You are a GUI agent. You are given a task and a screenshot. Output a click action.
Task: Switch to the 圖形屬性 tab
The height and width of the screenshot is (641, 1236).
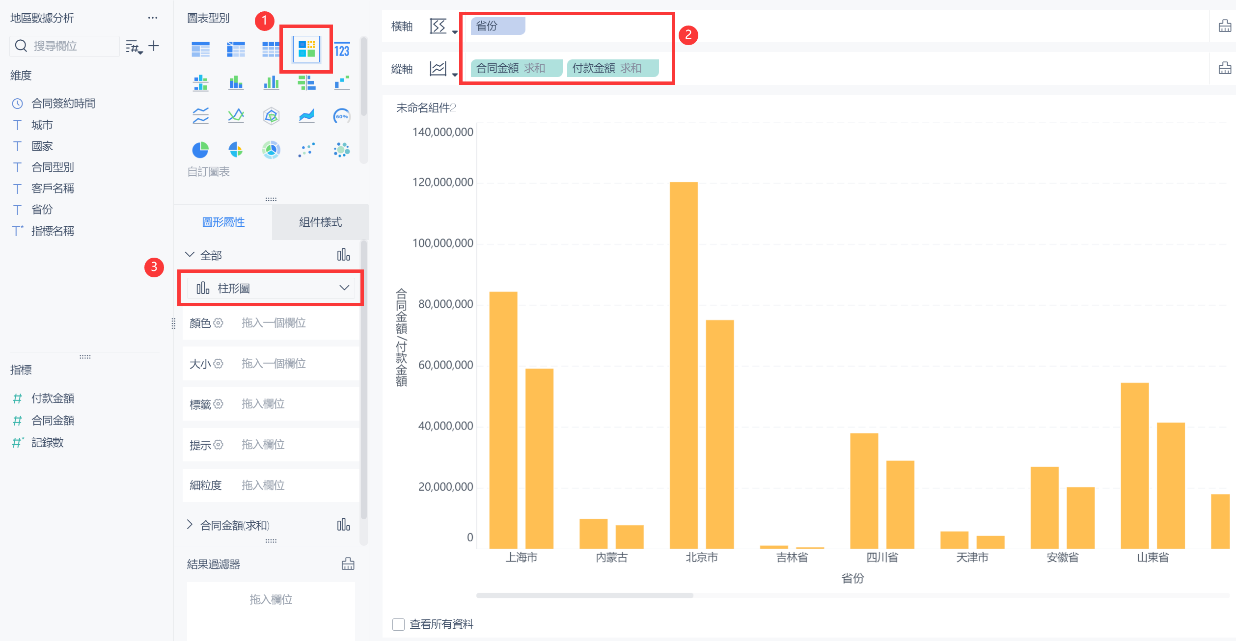(223, 222)
